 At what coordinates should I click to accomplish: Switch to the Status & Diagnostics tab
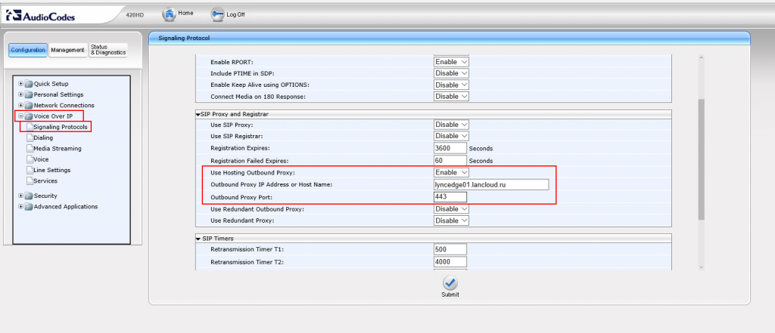(107, 51)
